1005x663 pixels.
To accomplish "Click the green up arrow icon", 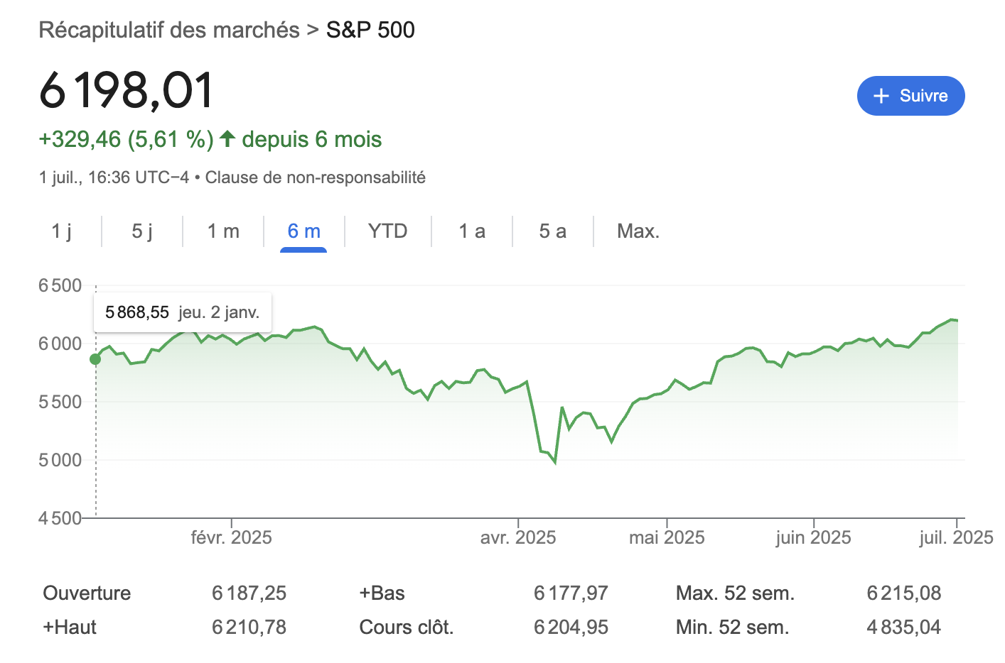I will (x=227, y=139).
